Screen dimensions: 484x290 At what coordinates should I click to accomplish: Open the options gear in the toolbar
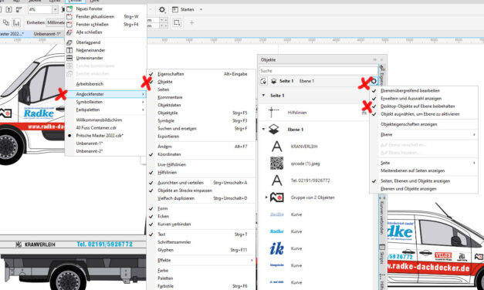point(162,9)
